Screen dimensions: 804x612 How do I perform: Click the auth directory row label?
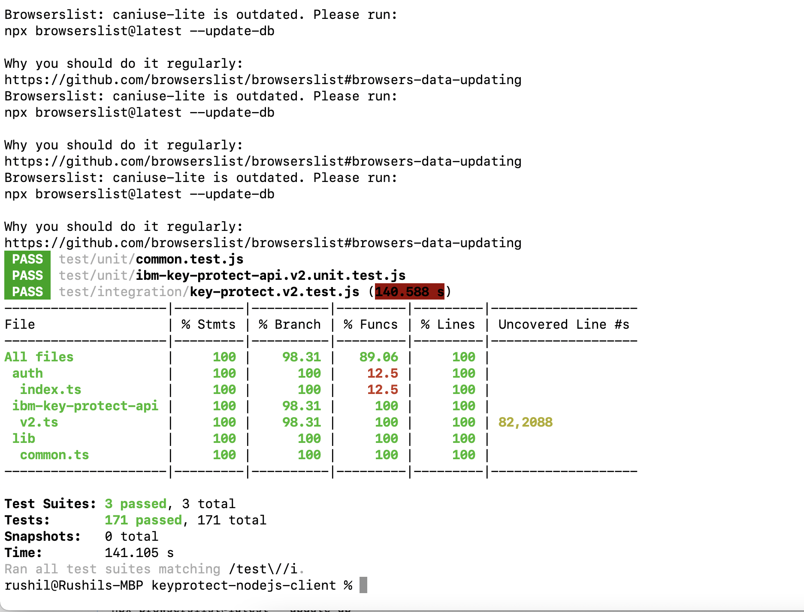pos(27,373)
